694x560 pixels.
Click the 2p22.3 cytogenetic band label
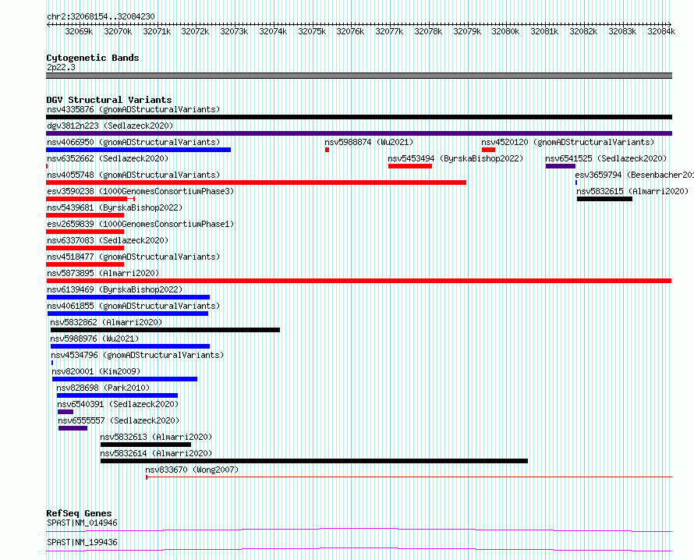point(61,67)
